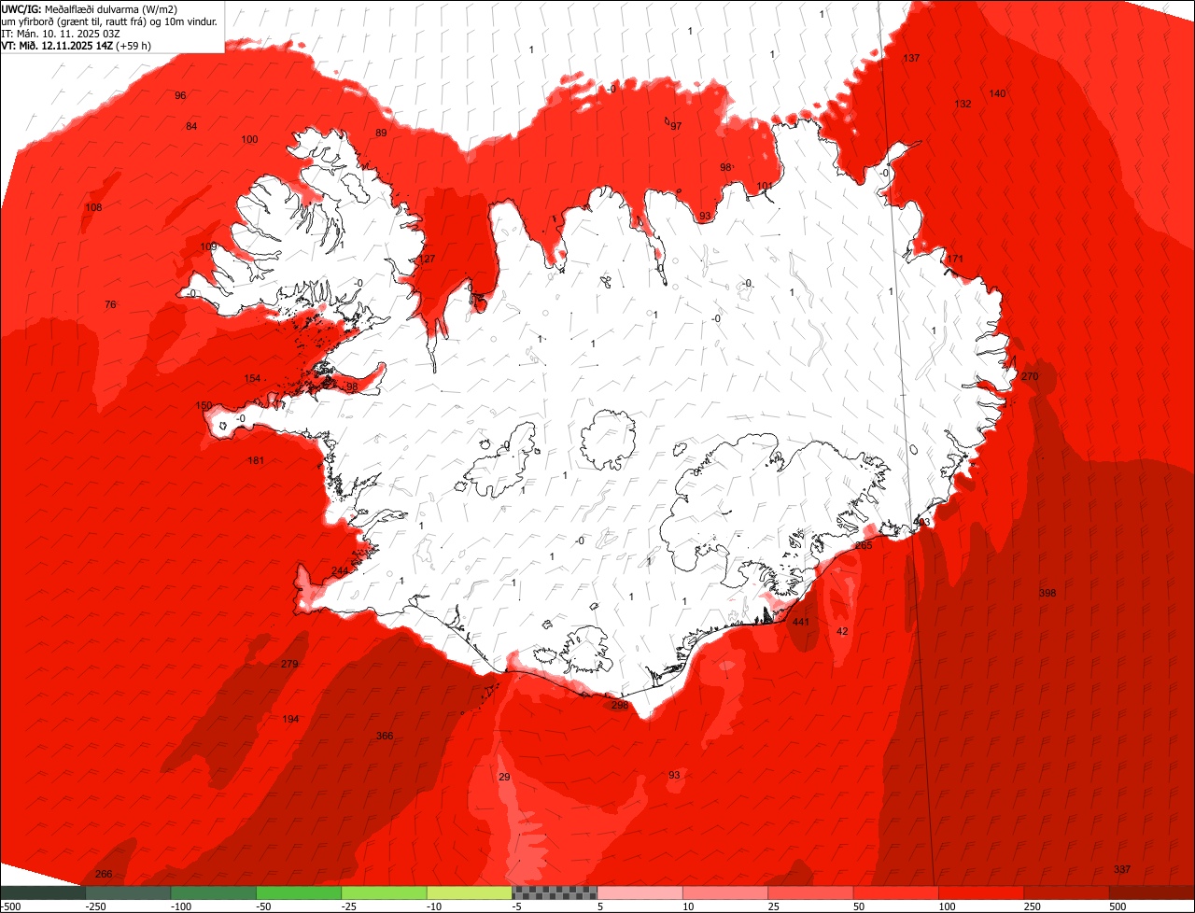1195x913 pixels.
Task: Click the legend swatch between -100 and -50
Action: tap(213, 892)
